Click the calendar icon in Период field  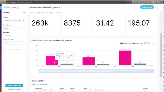click(23, 21)
